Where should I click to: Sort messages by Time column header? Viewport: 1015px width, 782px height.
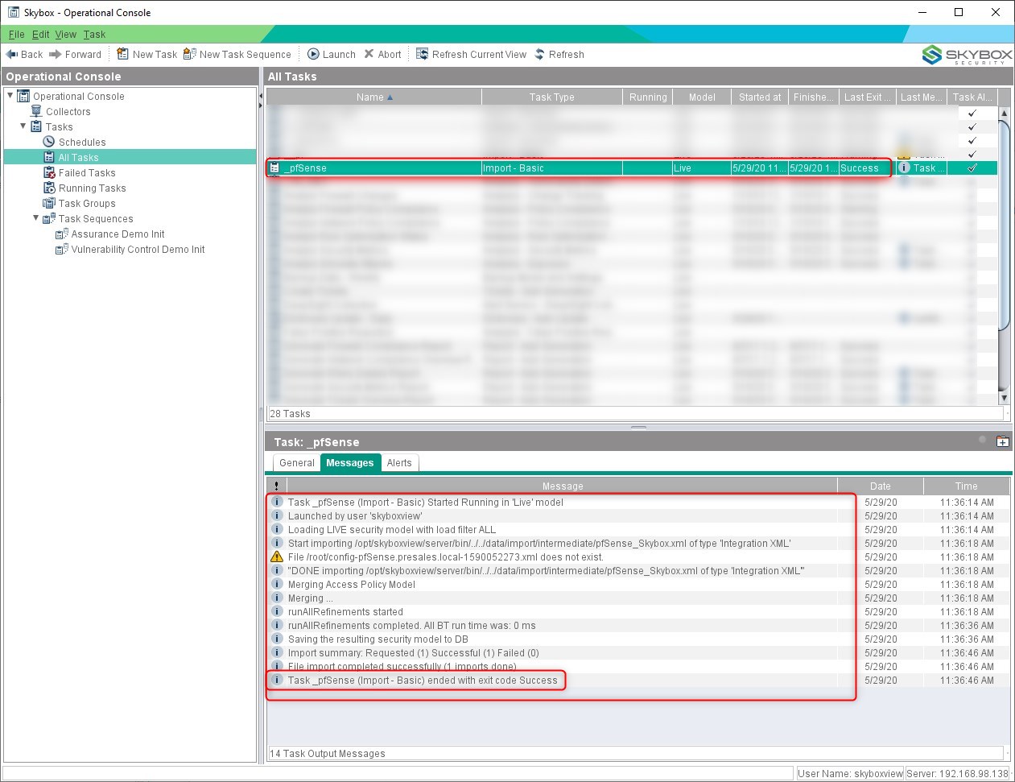(x=966, y=486)
